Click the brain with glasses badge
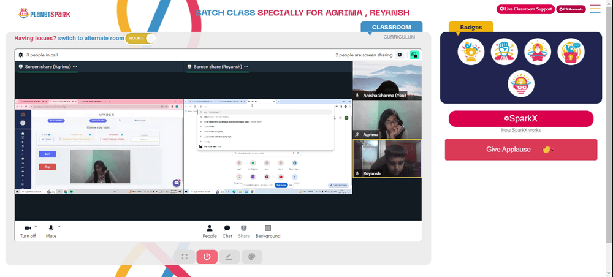 (x=521, y=83)
